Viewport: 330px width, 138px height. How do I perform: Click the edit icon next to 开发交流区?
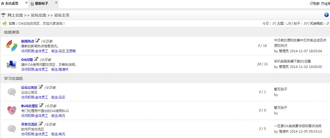point(41,124)
